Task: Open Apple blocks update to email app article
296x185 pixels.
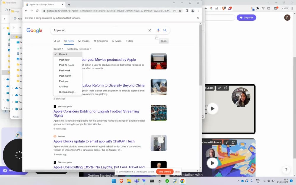Action: coord(94,141)
